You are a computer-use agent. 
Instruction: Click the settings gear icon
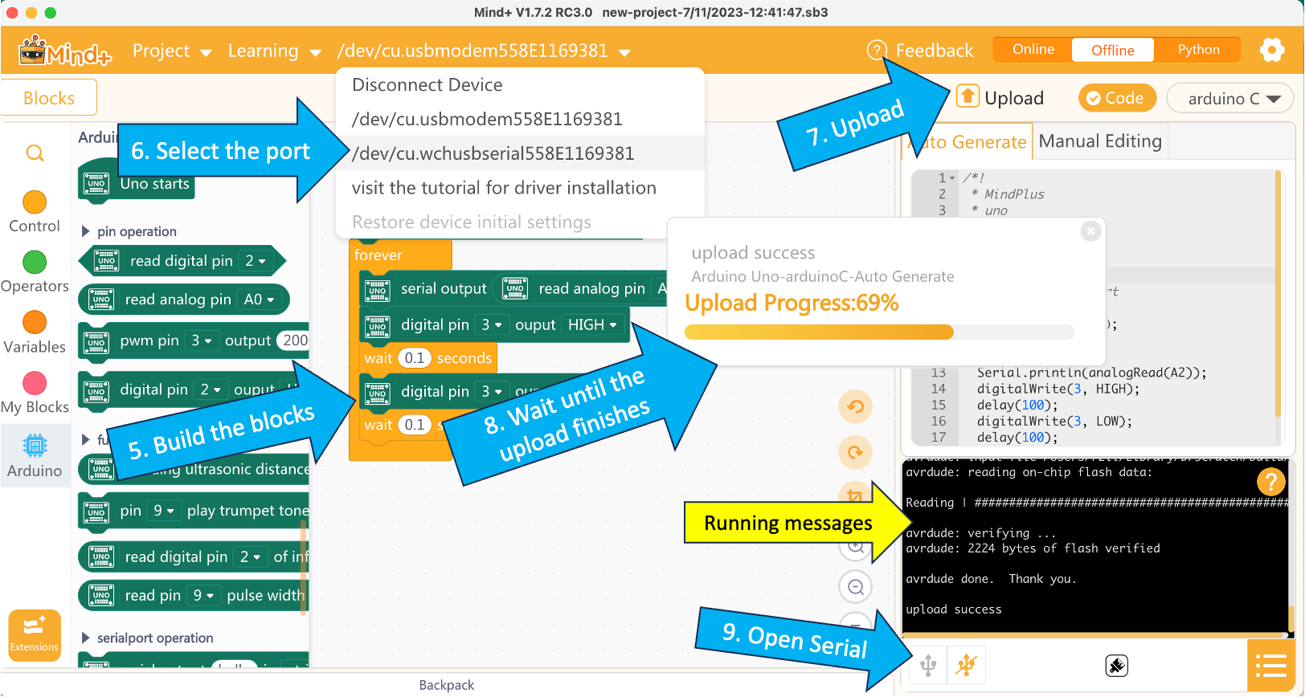[x=1271, y=50]
